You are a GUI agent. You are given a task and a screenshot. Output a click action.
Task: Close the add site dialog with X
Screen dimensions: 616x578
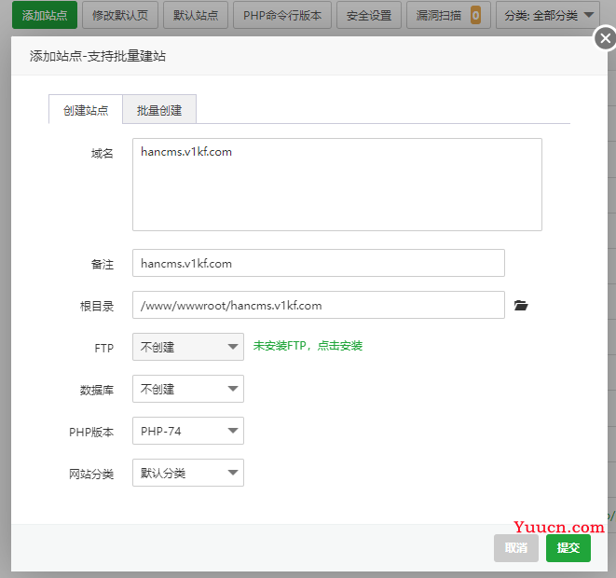605,38
